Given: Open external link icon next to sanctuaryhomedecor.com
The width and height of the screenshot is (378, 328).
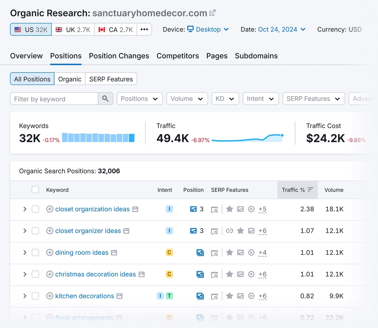Looking at the screenshot, I should click(x=213, y=13).
